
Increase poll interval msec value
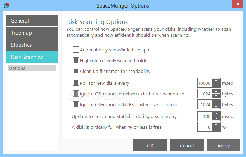(x=216, y=80)
